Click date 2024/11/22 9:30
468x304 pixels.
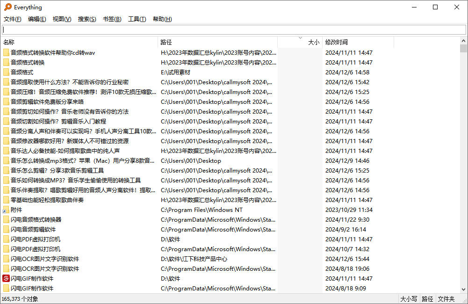347,220
